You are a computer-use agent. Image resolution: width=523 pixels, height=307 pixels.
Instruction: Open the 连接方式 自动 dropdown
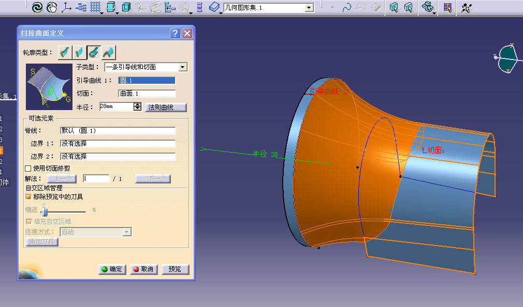pyautogui.click(x=127, y=232)
